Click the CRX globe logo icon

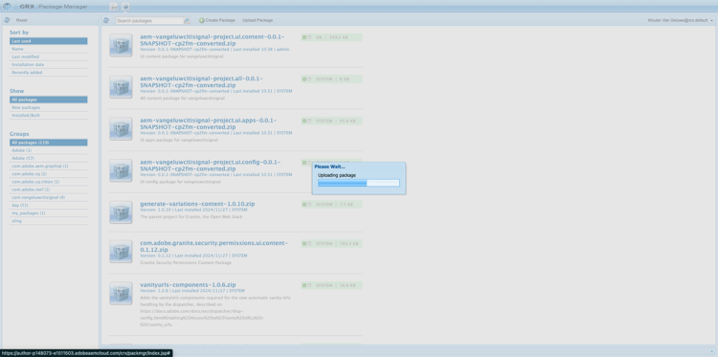8,7
